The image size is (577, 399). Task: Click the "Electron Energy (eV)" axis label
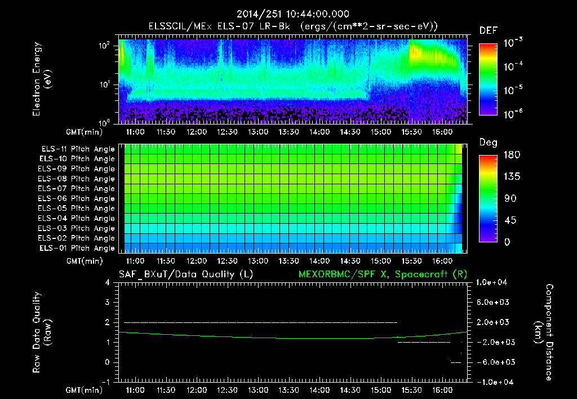point(42,79)
